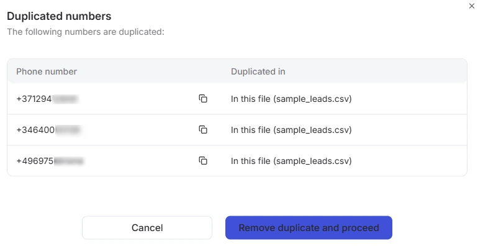Click the blurred digits after +496975
The height and width of the screenshot is (246, 483).
click(69, 162)
